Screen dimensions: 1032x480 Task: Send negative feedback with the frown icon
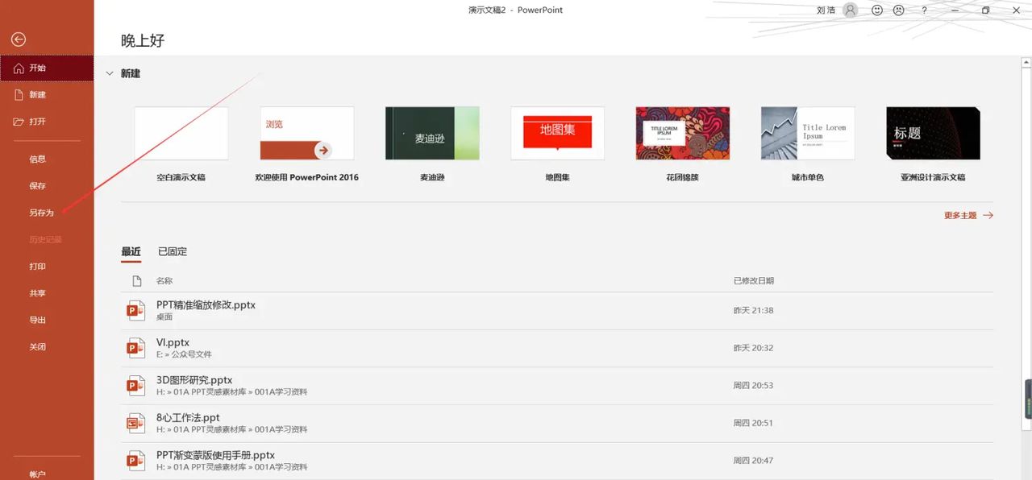898,10
